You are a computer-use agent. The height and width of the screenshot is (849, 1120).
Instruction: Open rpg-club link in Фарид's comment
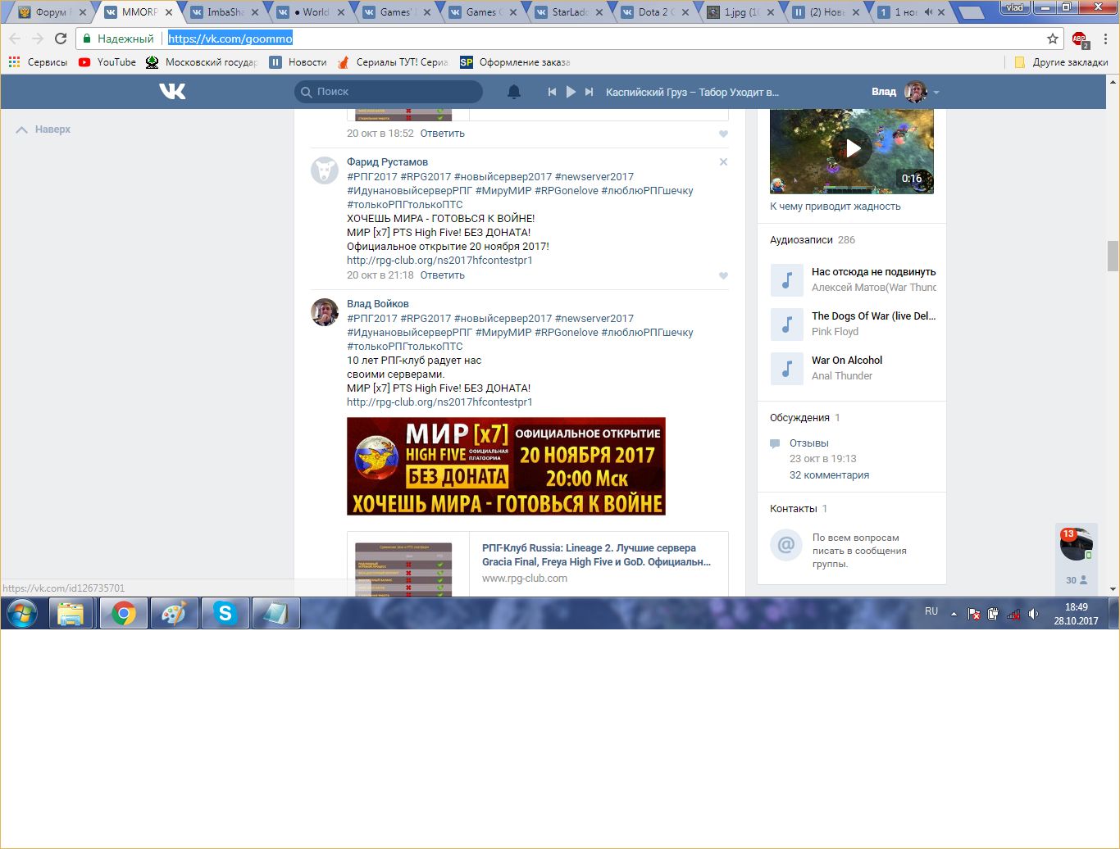(x=439, y=261)
